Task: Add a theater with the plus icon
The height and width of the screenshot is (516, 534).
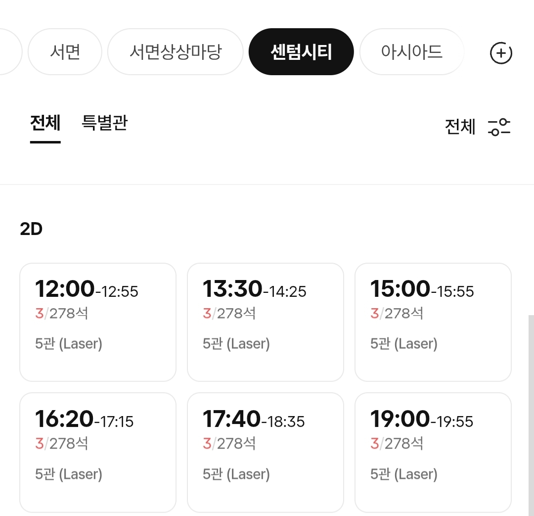Action: [x=500, y=53]
